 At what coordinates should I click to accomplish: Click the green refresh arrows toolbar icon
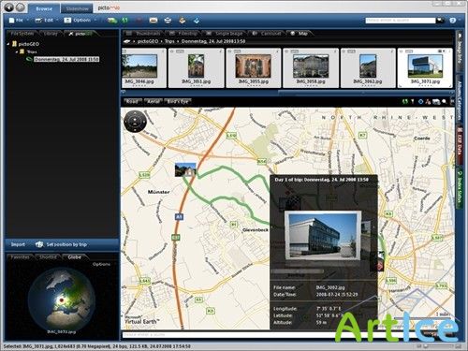point(125,21)
